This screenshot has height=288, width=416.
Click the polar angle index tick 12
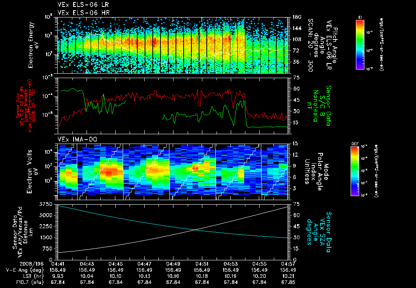(x=295, y=155)
